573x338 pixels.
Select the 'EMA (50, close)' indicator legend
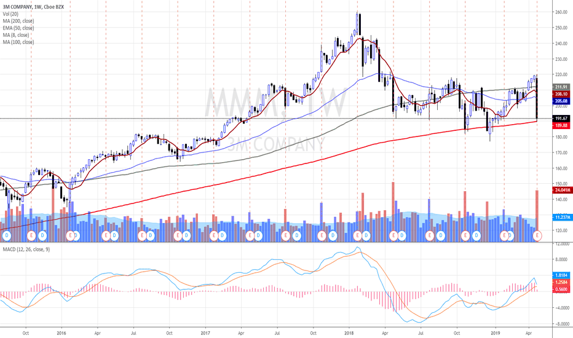(18, 28)
